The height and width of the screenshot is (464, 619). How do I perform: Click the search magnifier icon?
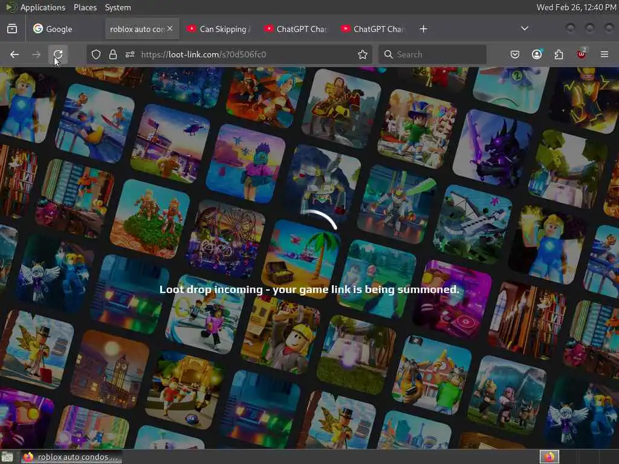(388, 54)
